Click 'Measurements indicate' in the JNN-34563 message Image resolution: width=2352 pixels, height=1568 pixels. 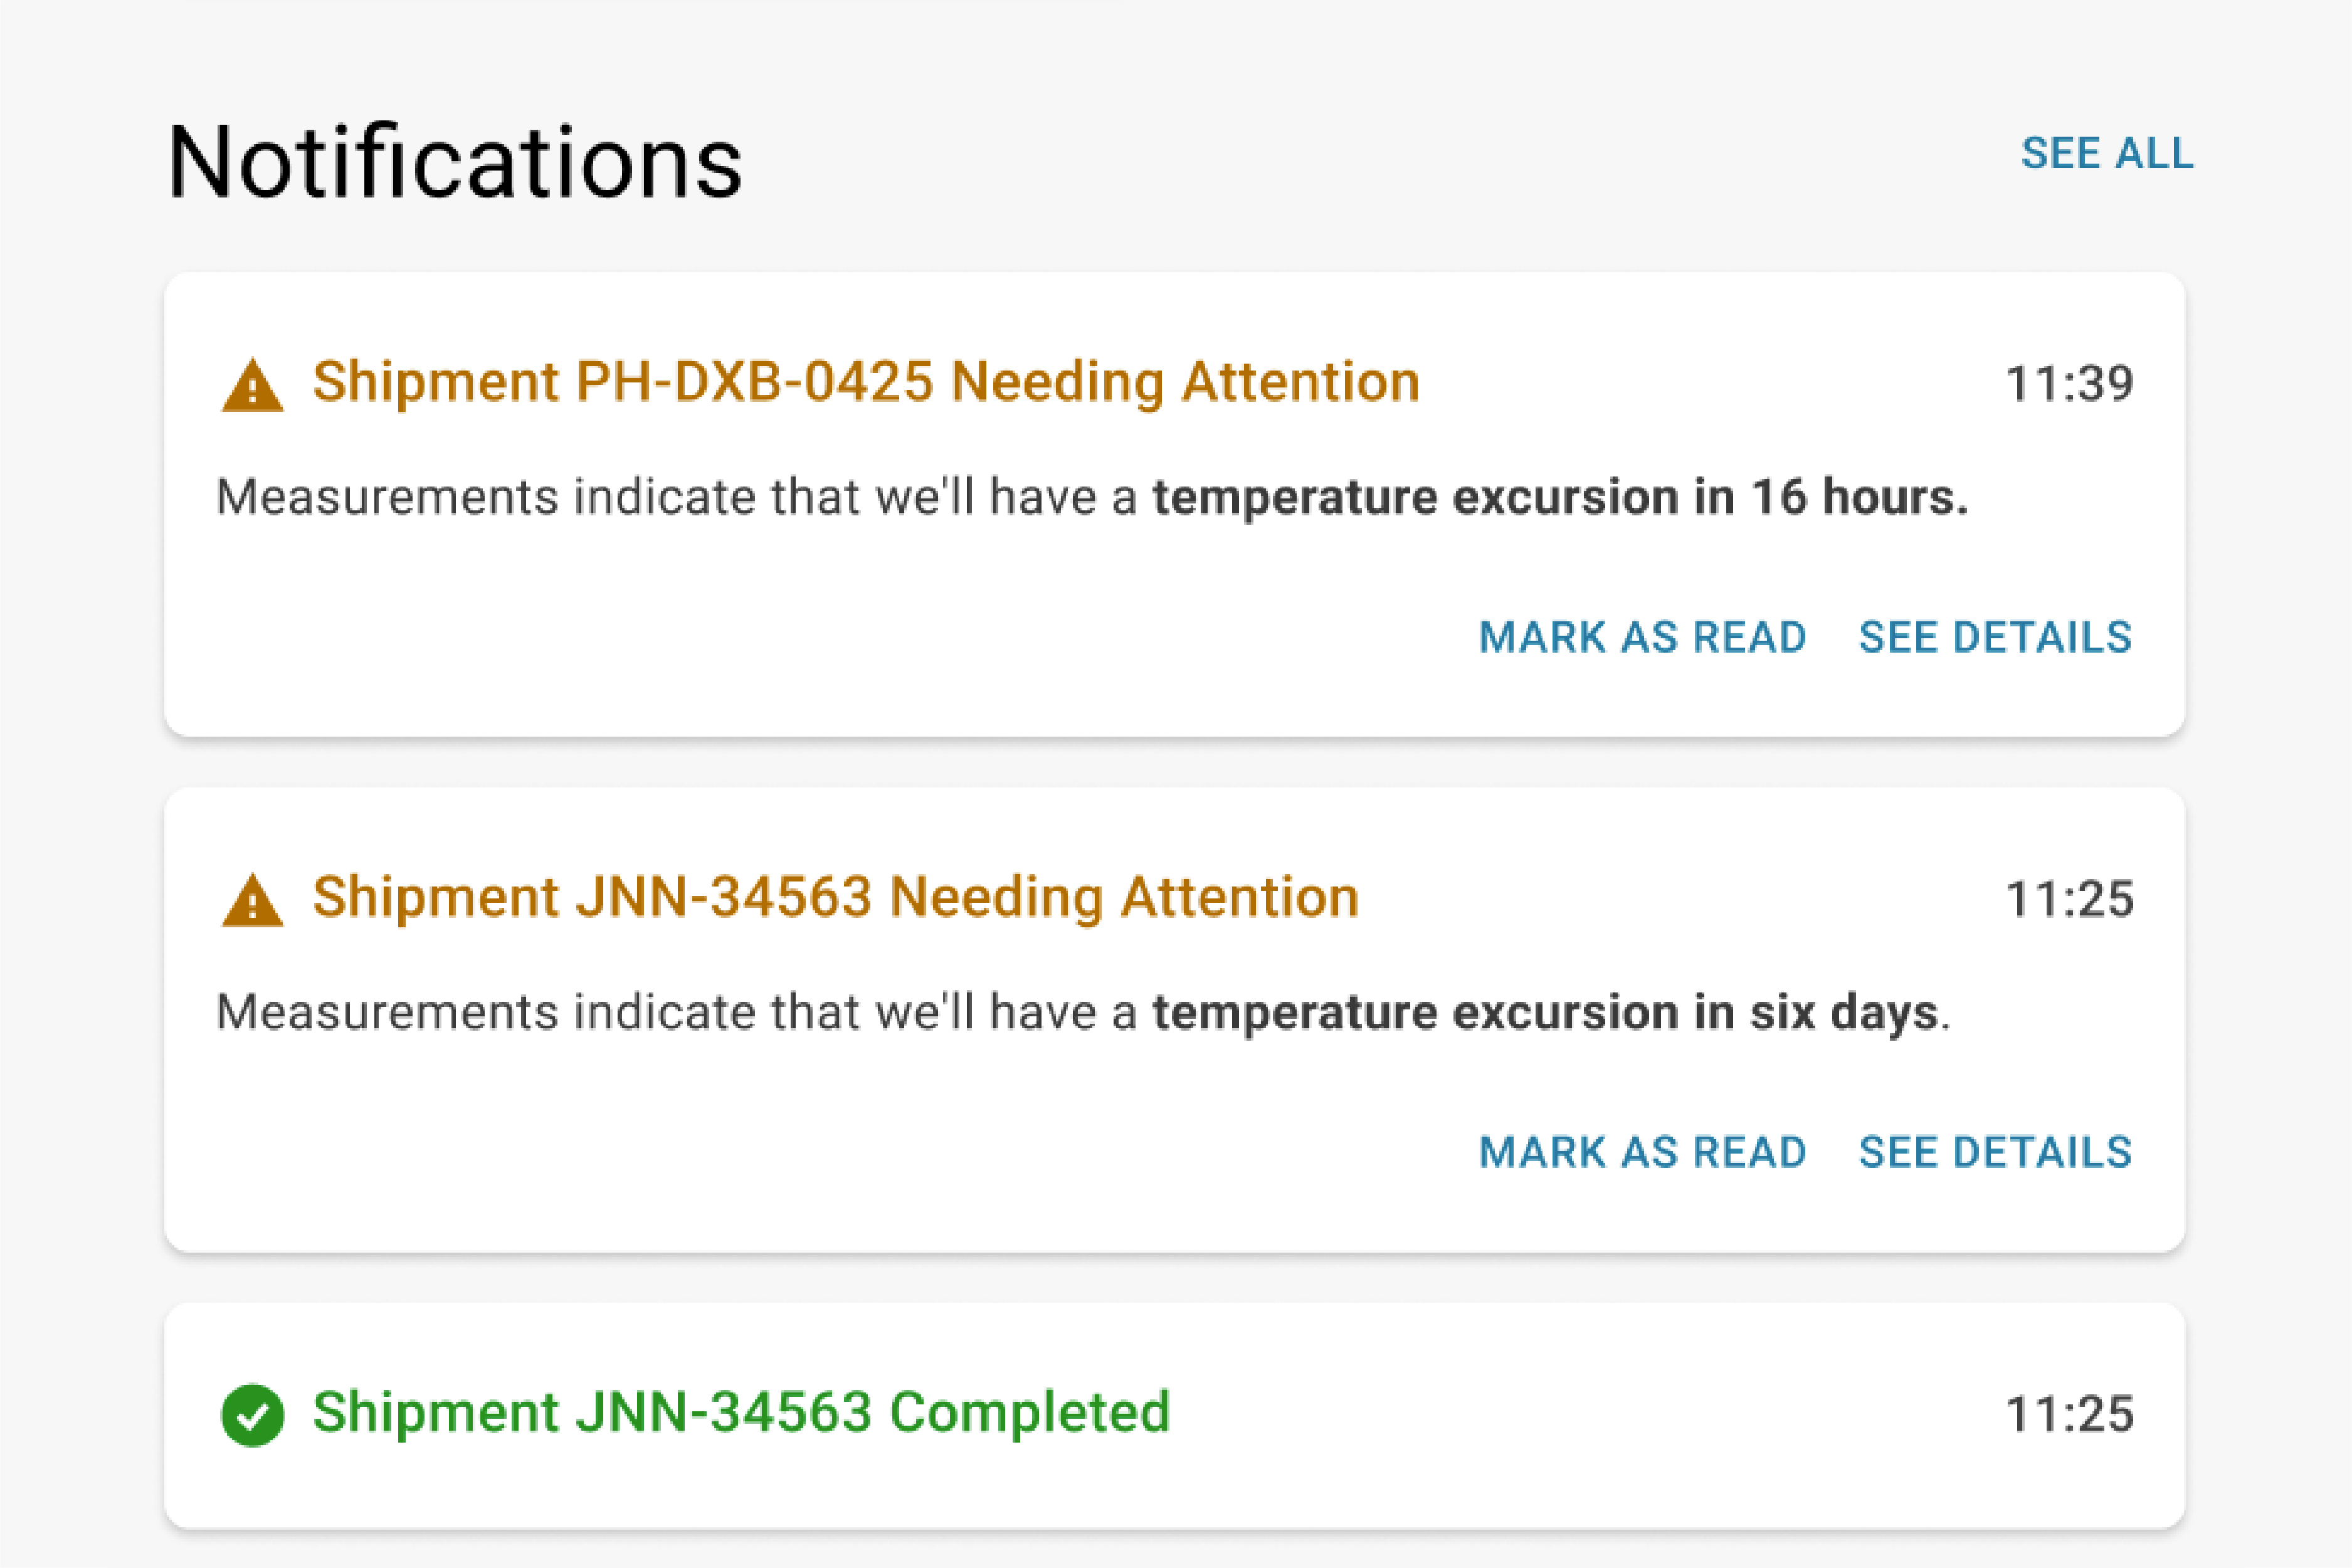(387, 1012)
